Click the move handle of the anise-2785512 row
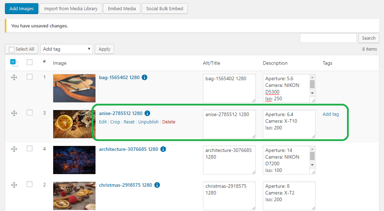 (14, 113)
